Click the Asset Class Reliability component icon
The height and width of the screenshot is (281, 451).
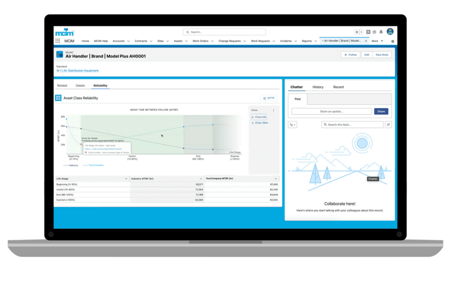click(58, 98)
